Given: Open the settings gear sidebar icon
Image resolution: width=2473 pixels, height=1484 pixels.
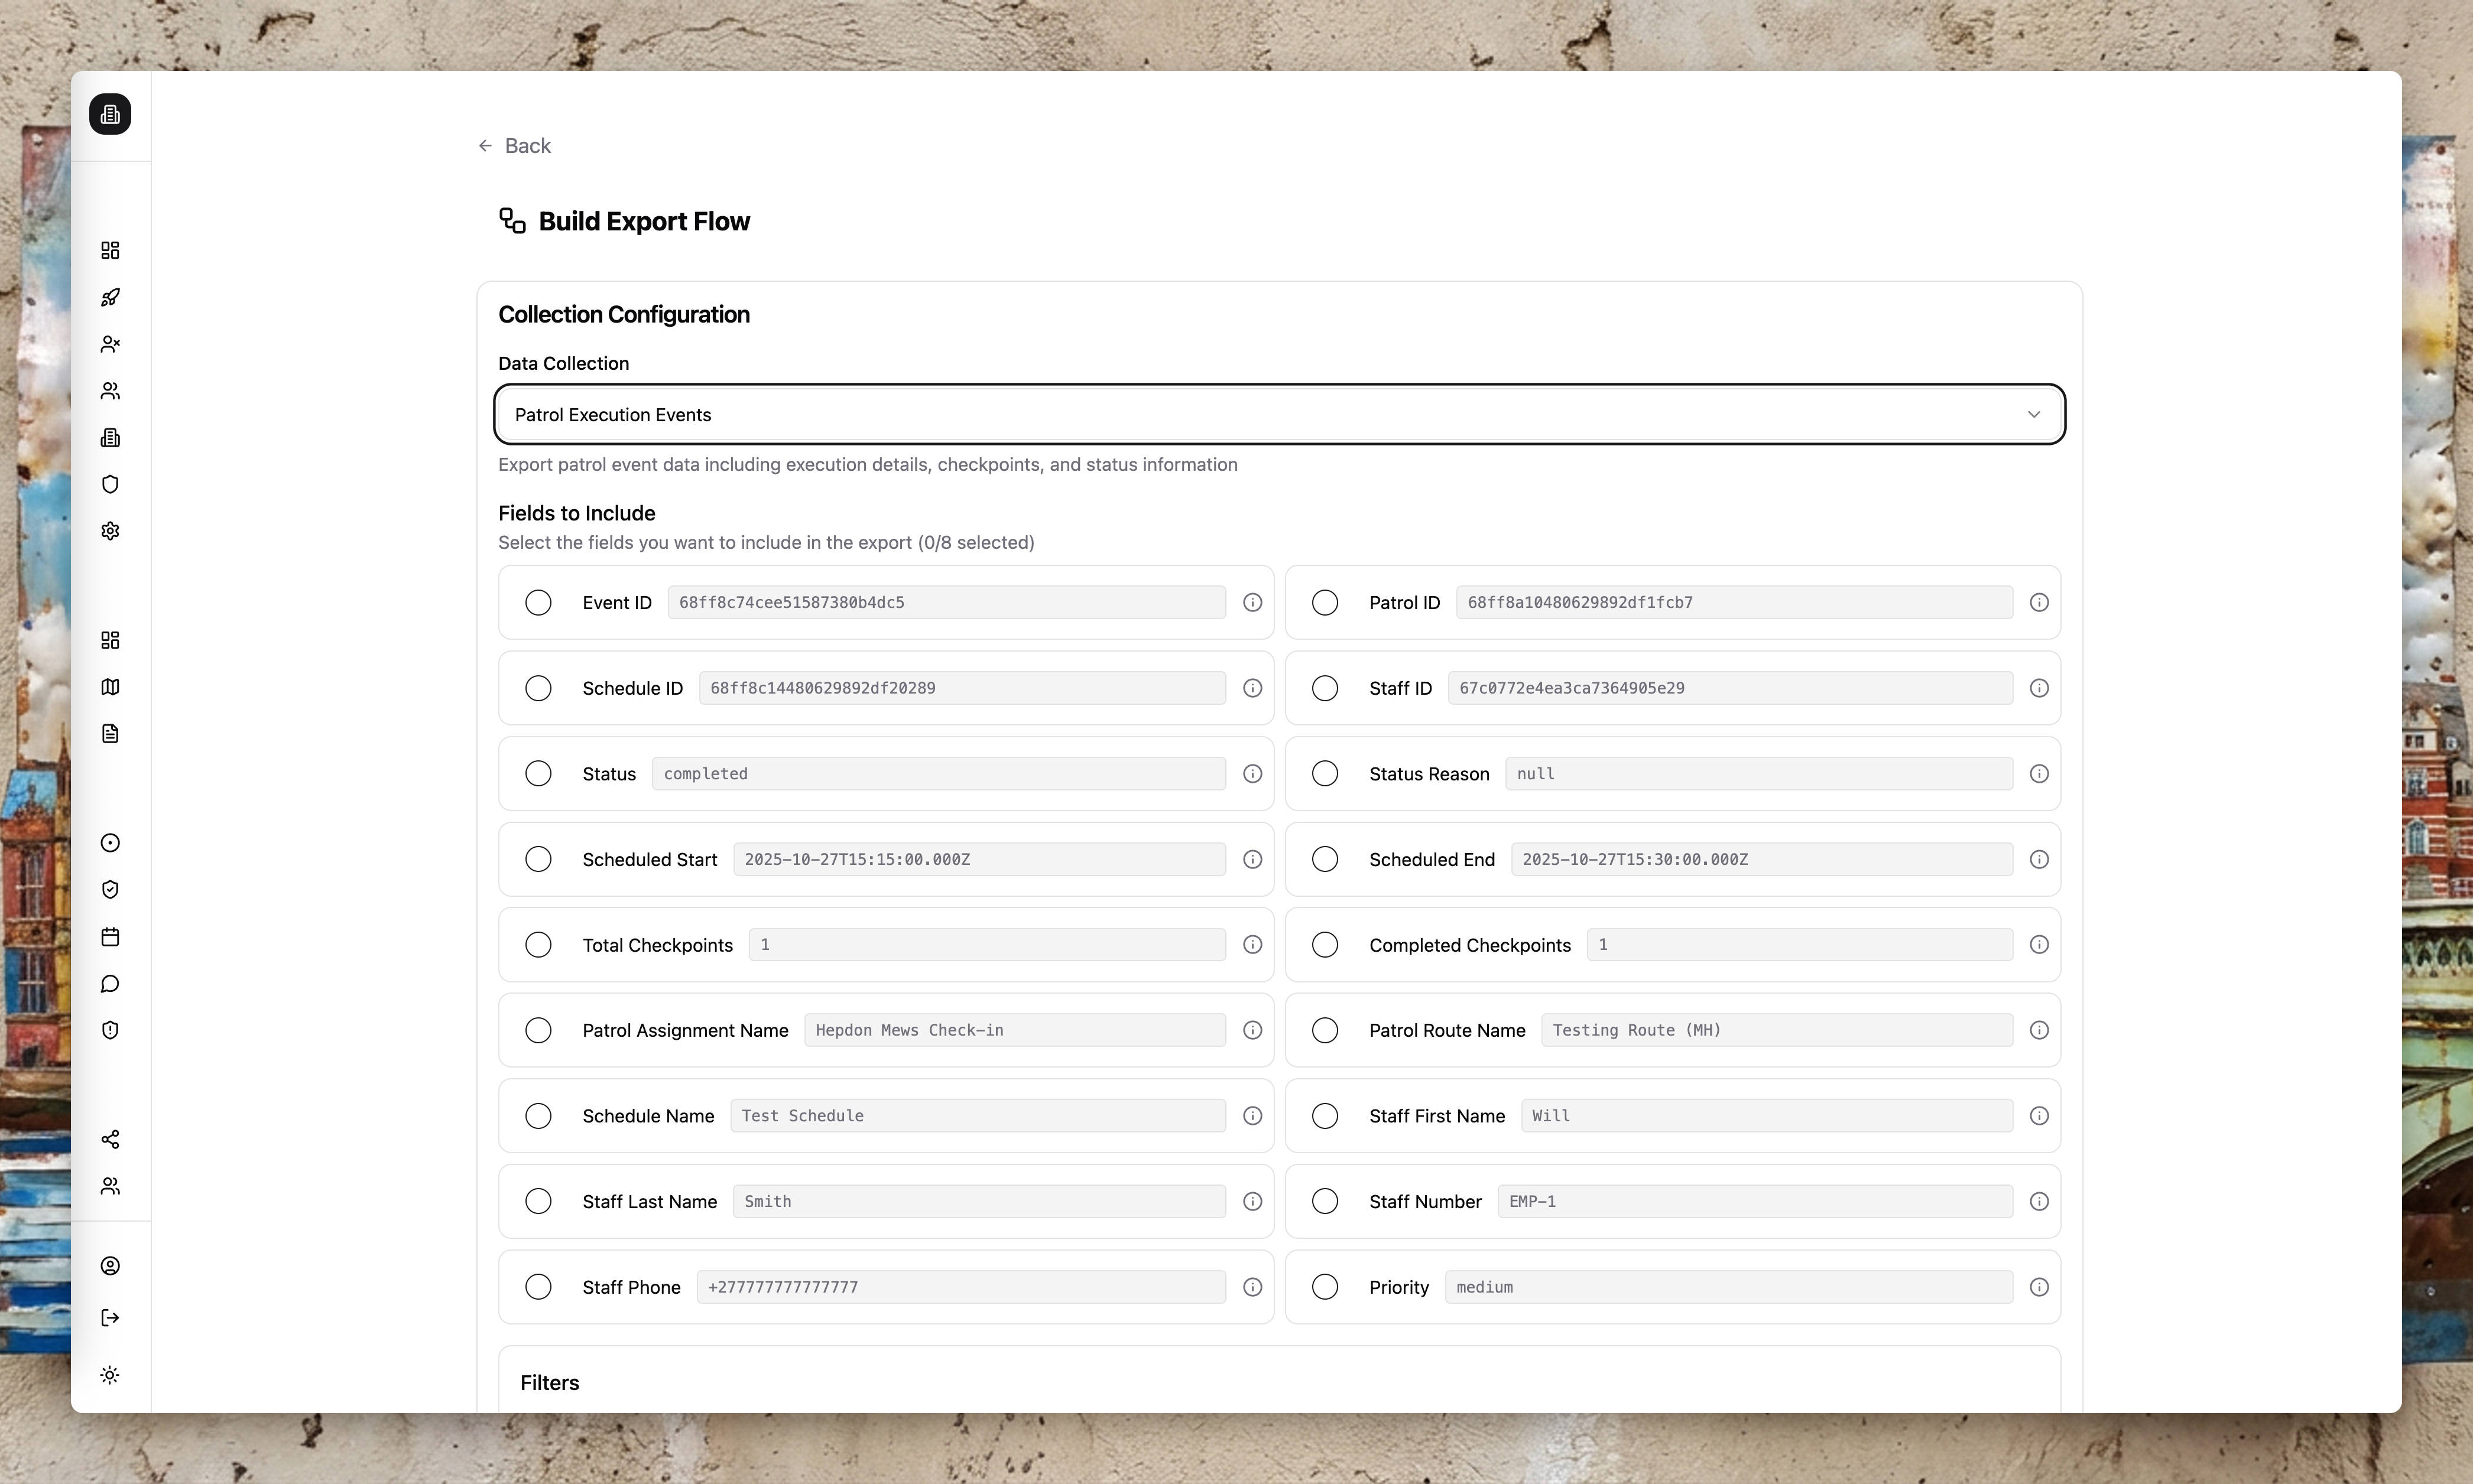Looking at the screenshot, I should click(110, 531).
